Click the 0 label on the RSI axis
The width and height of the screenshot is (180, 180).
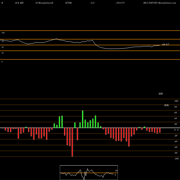(x=2, y=62)
